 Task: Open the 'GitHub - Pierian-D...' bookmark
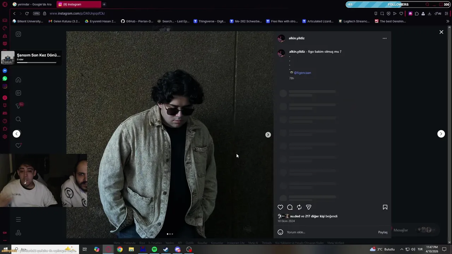pyautogui.click(x=137, y=21)
